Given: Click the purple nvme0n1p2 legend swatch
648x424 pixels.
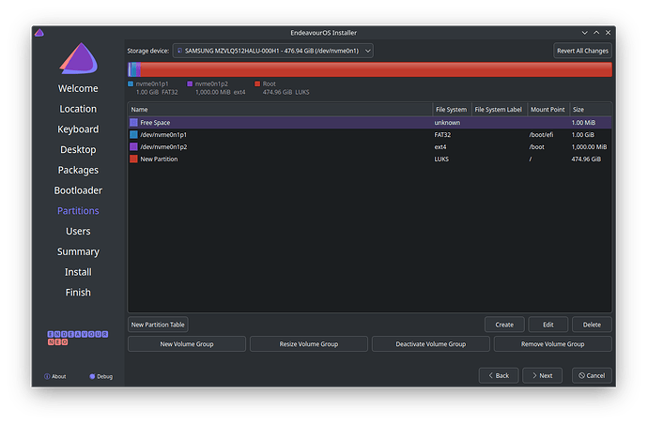Looking at the screenshot, I should point(190,83).
